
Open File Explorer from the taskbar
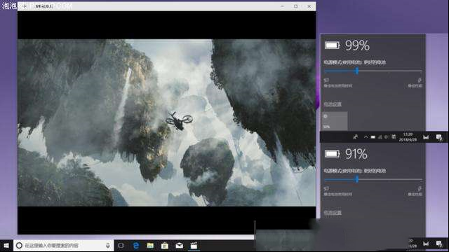click(150, 246)
